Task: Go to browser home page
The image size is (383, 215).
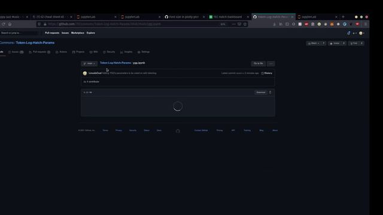Action: [10, 24]
